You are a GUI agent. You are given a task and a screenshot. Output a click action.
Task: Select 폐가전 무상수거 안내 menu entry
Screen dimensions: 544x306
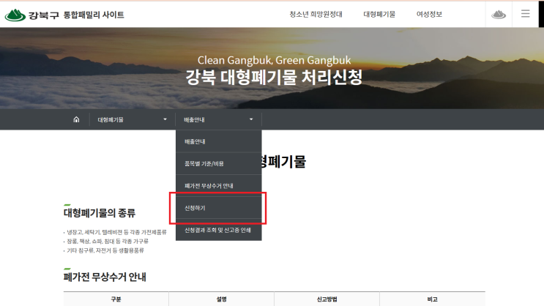tap(219, 186)
